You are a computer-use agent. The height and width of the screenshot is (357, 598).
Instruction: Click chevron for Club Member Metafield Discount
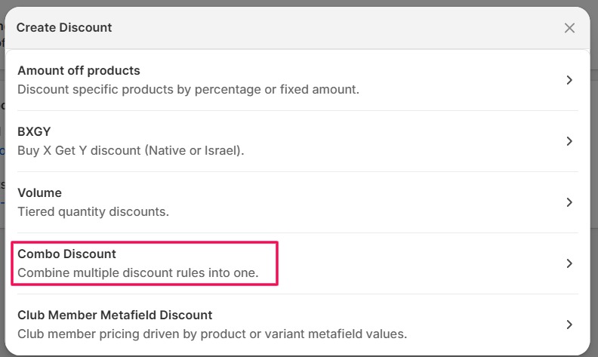coord(569,325)
